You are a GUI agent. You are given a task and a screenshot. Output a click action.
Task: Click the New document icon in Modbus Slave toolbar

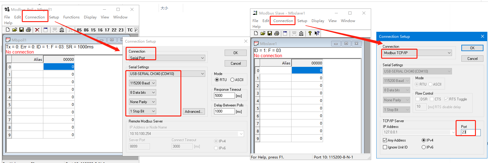click(256, 33)
